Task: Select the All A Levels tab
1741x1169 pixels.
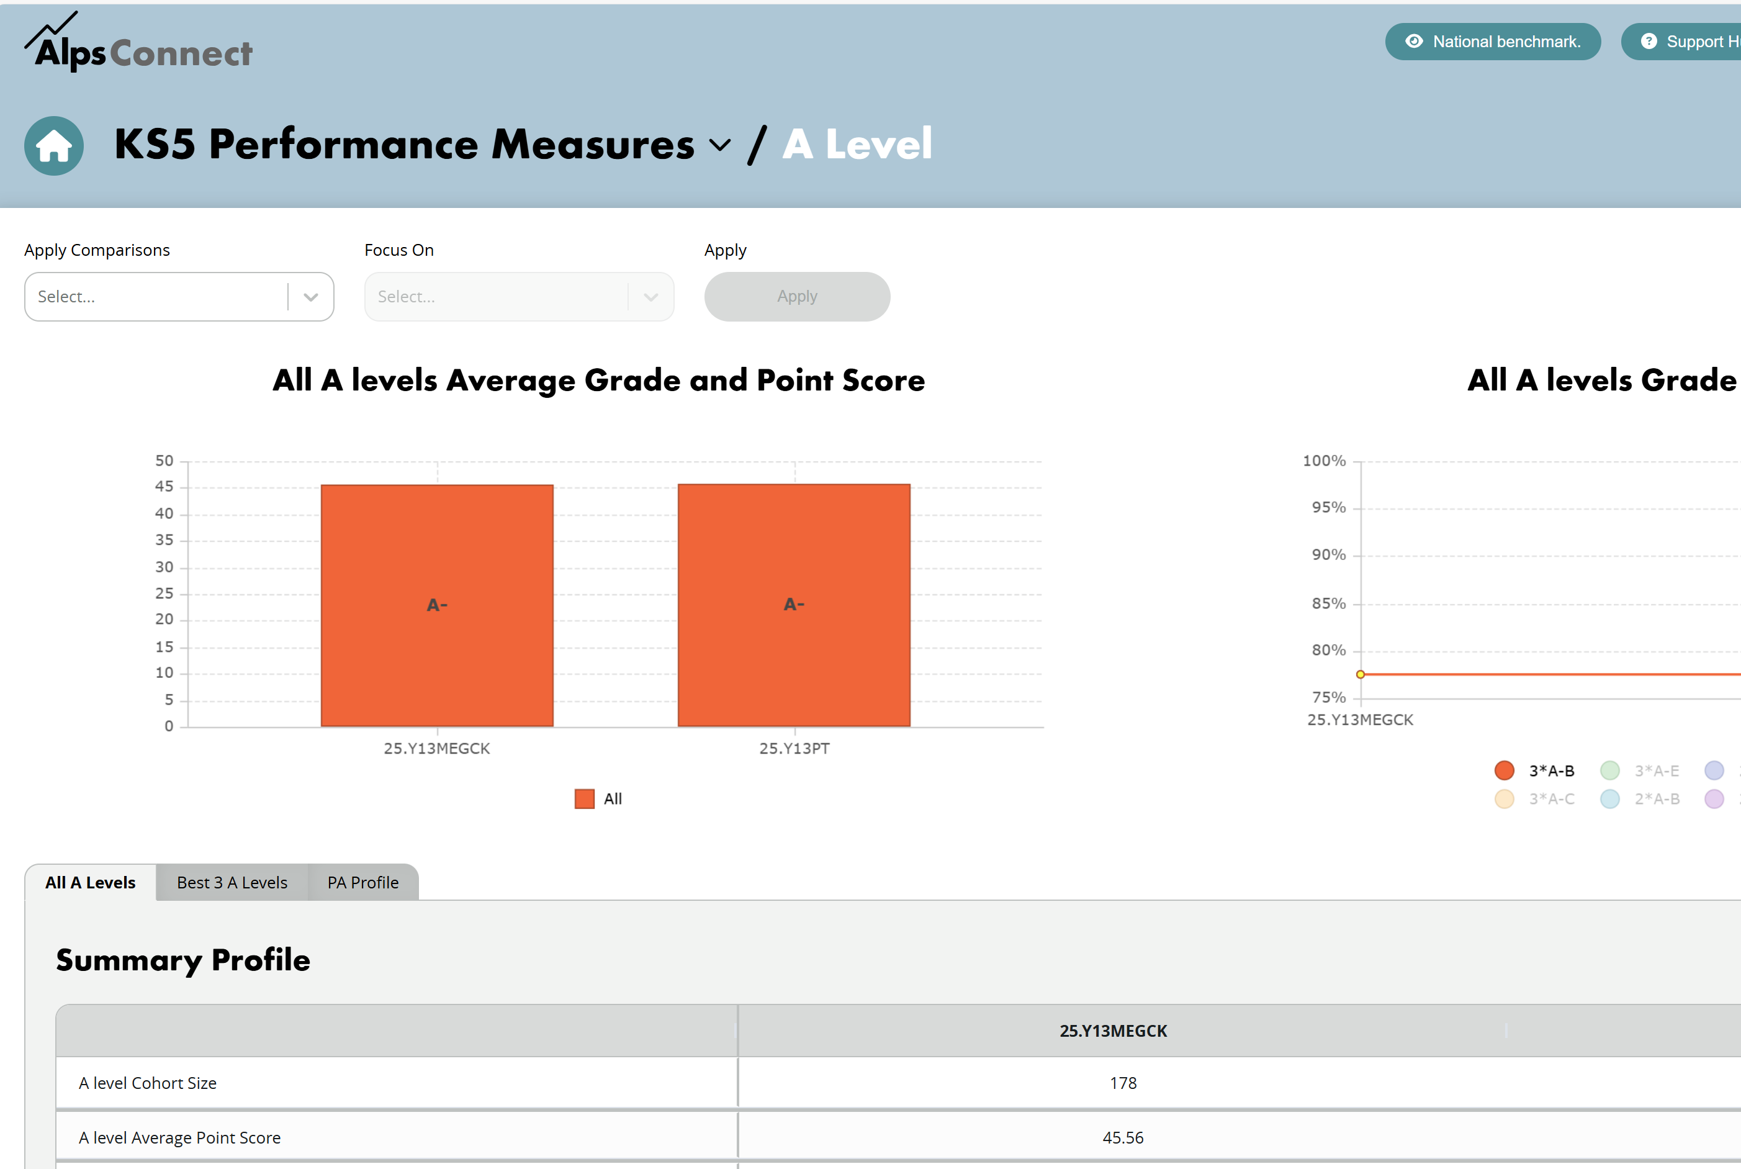Action: (90, 883)
